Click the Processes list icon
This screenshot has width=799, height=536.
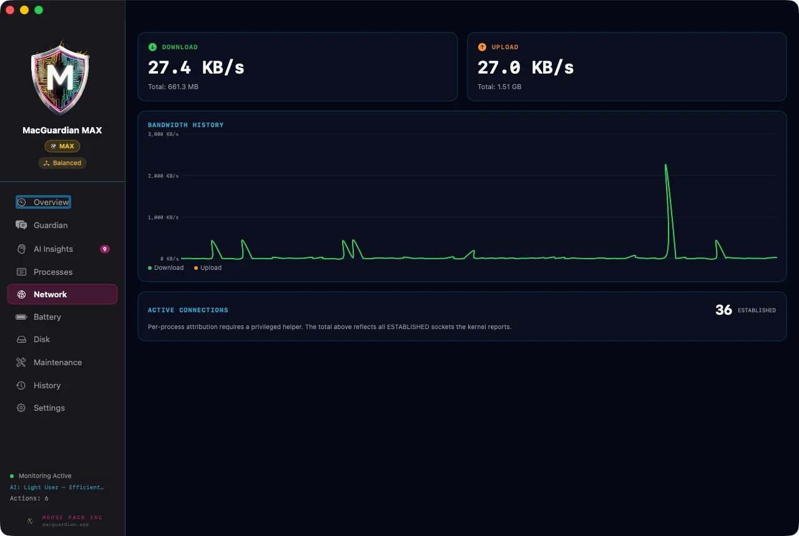click(21, 272)
